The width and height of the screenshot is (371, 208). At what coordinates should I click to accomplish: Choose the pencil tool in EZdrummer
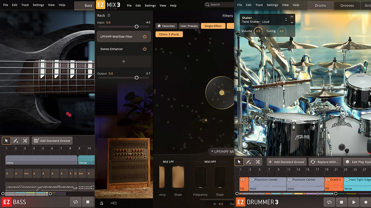pos(248,162)
